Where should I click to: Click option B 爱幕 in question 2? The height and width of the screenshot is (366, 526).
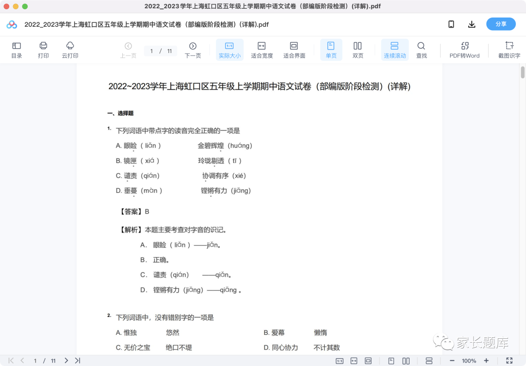274,332
